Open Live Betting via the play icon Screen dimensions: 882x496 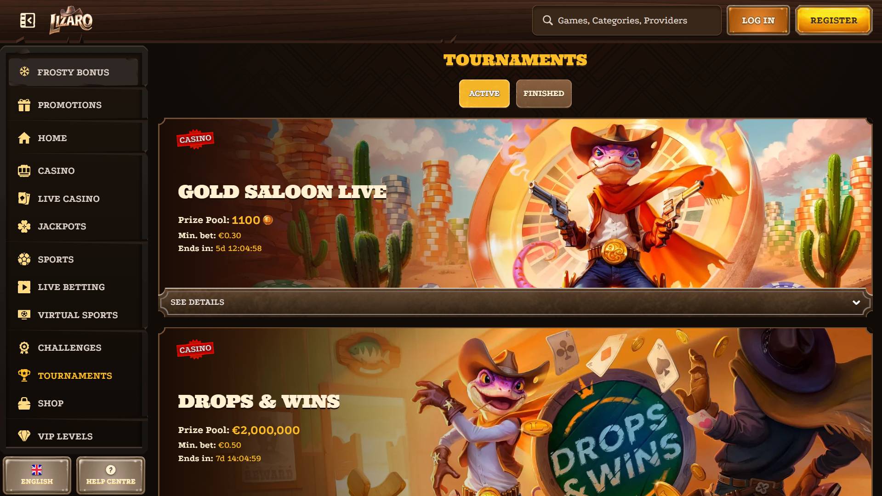24,287
